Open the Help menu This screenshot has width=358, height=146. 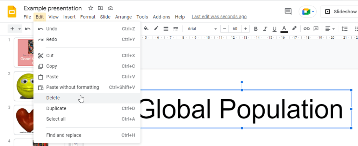coord(180,17)
